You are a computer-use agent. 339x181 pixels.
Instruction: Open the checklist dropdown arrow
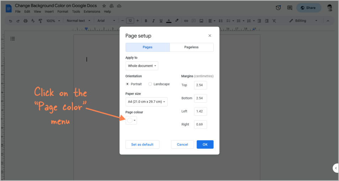pos(233,21)
